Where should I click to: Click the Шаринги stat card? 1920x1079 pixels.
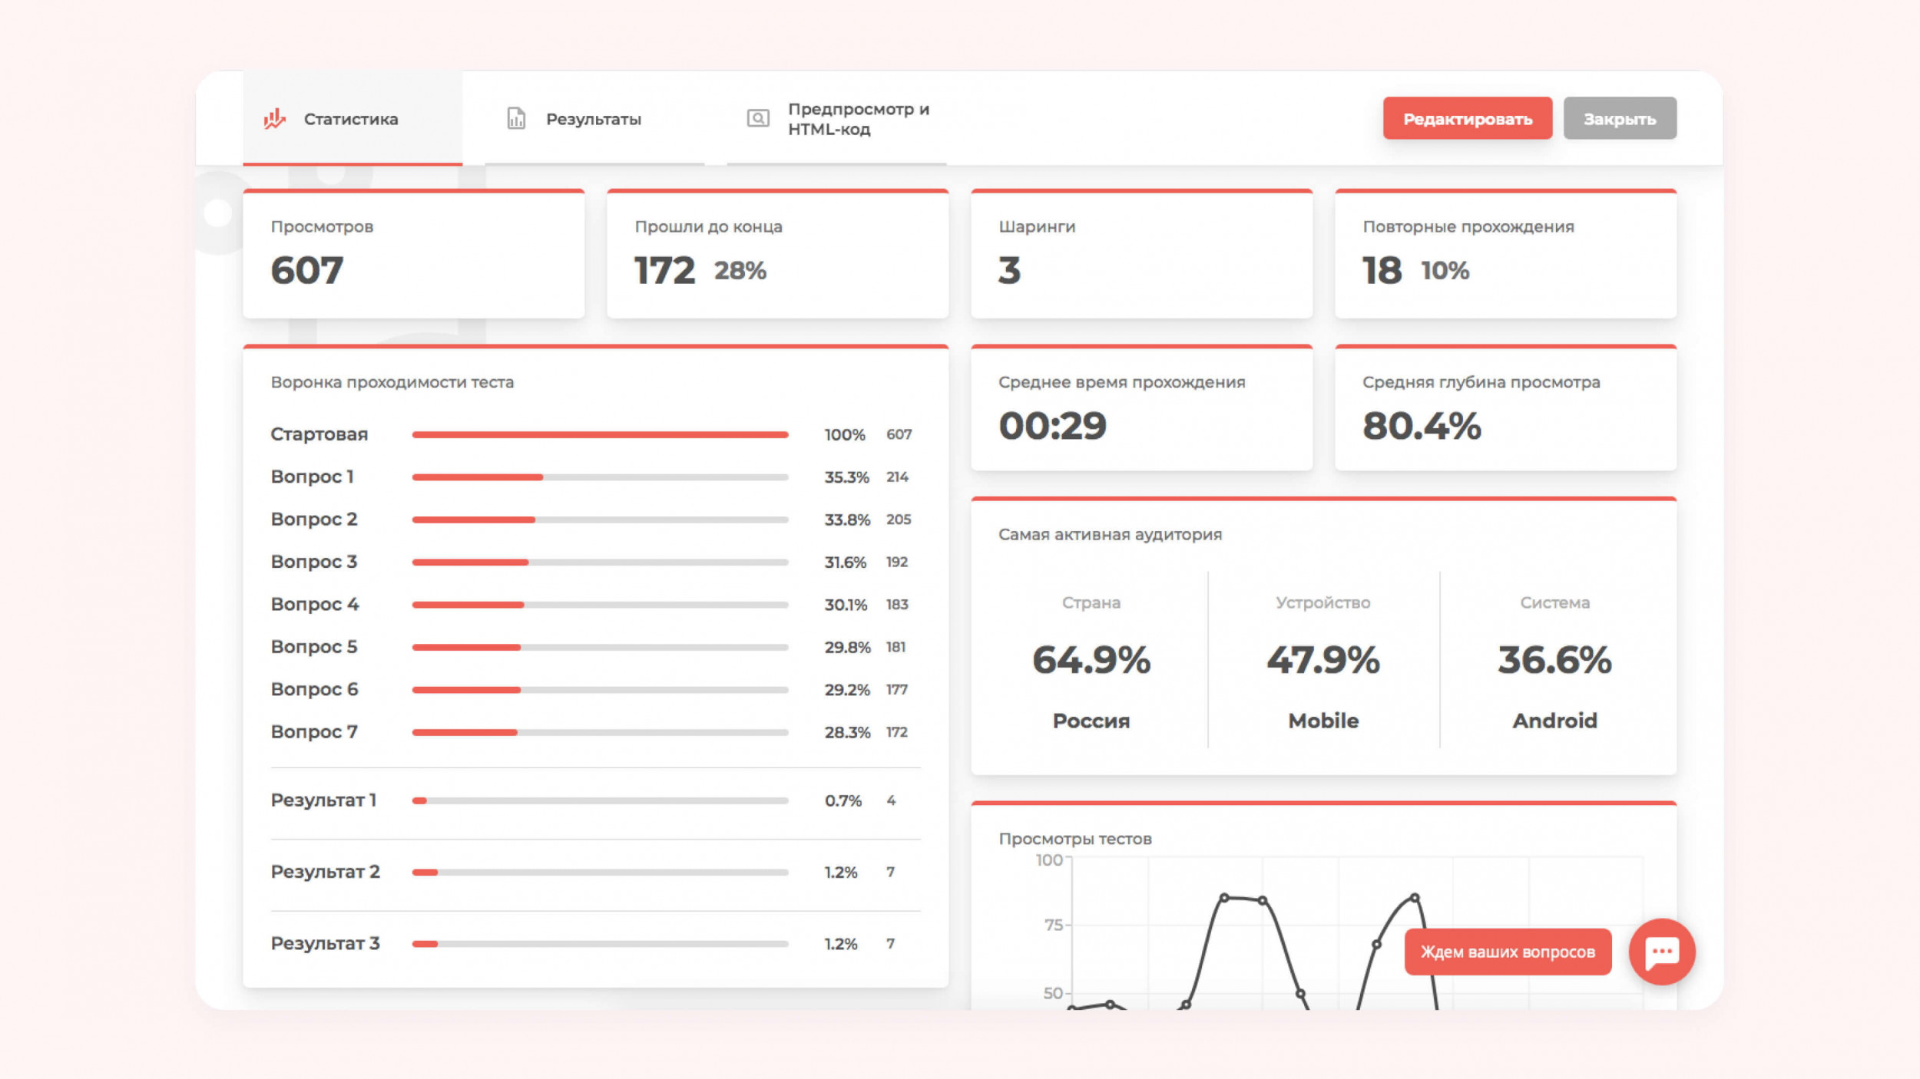tap(1141, 254)
